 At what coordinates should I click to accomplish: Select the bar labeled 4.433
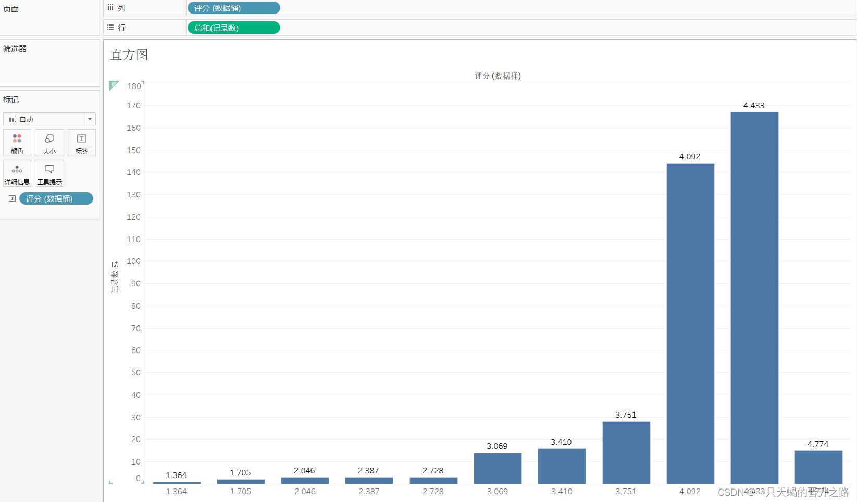(x=754, y=298)
